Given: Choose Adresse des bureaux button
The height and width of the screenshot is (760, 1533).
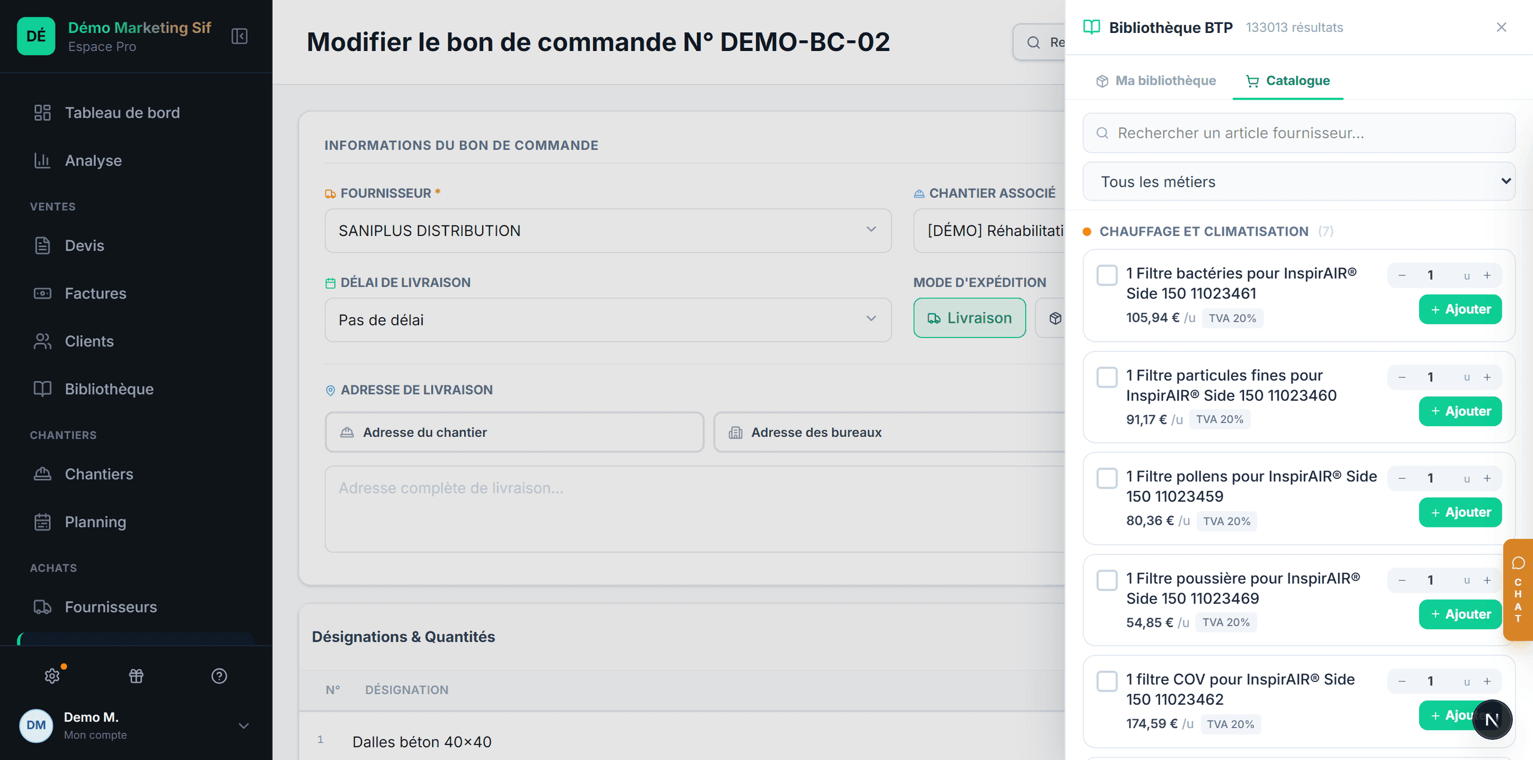Looking at the screenshot, I should tap(890, 432).
